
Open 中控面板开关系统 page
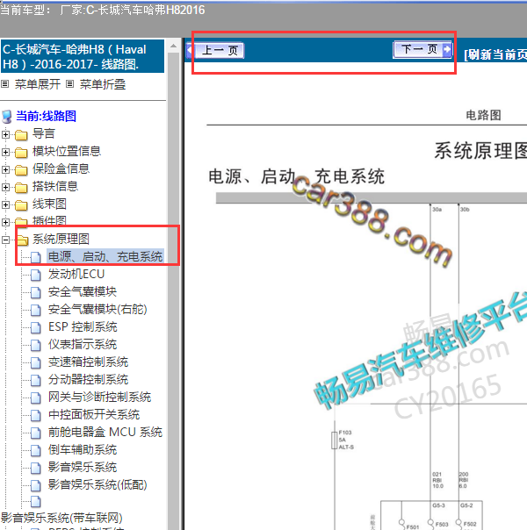click(x=94, y=415)
